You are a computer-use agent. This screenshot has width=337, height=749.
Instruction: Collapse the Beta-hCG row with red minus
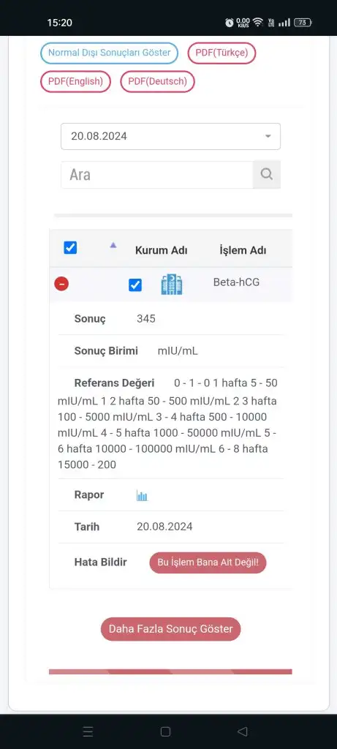pos(61,284)
